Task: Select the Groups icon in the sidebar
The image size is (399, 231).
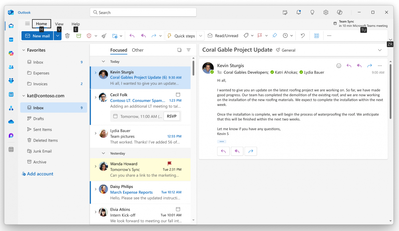Action: pos(11,81)
